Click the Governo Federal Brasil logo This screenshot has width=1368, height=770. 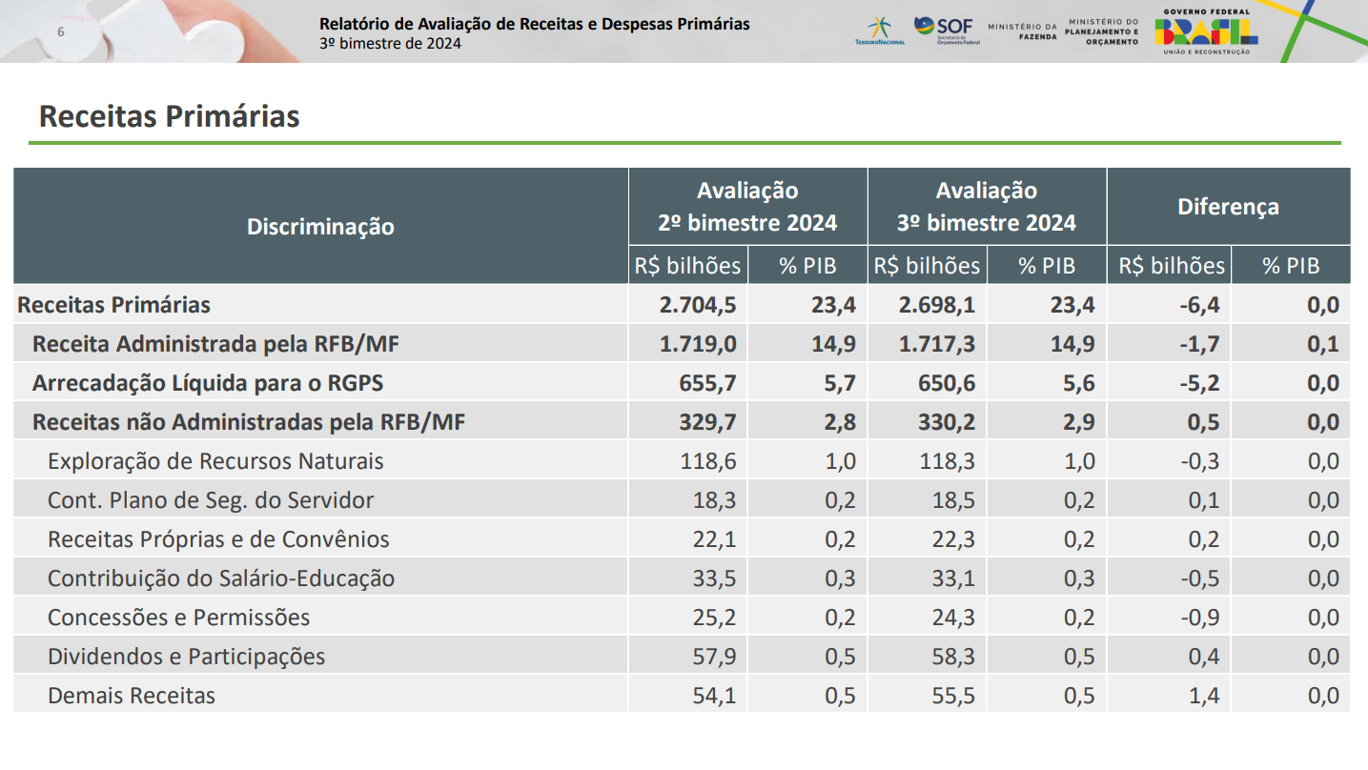1206,31
